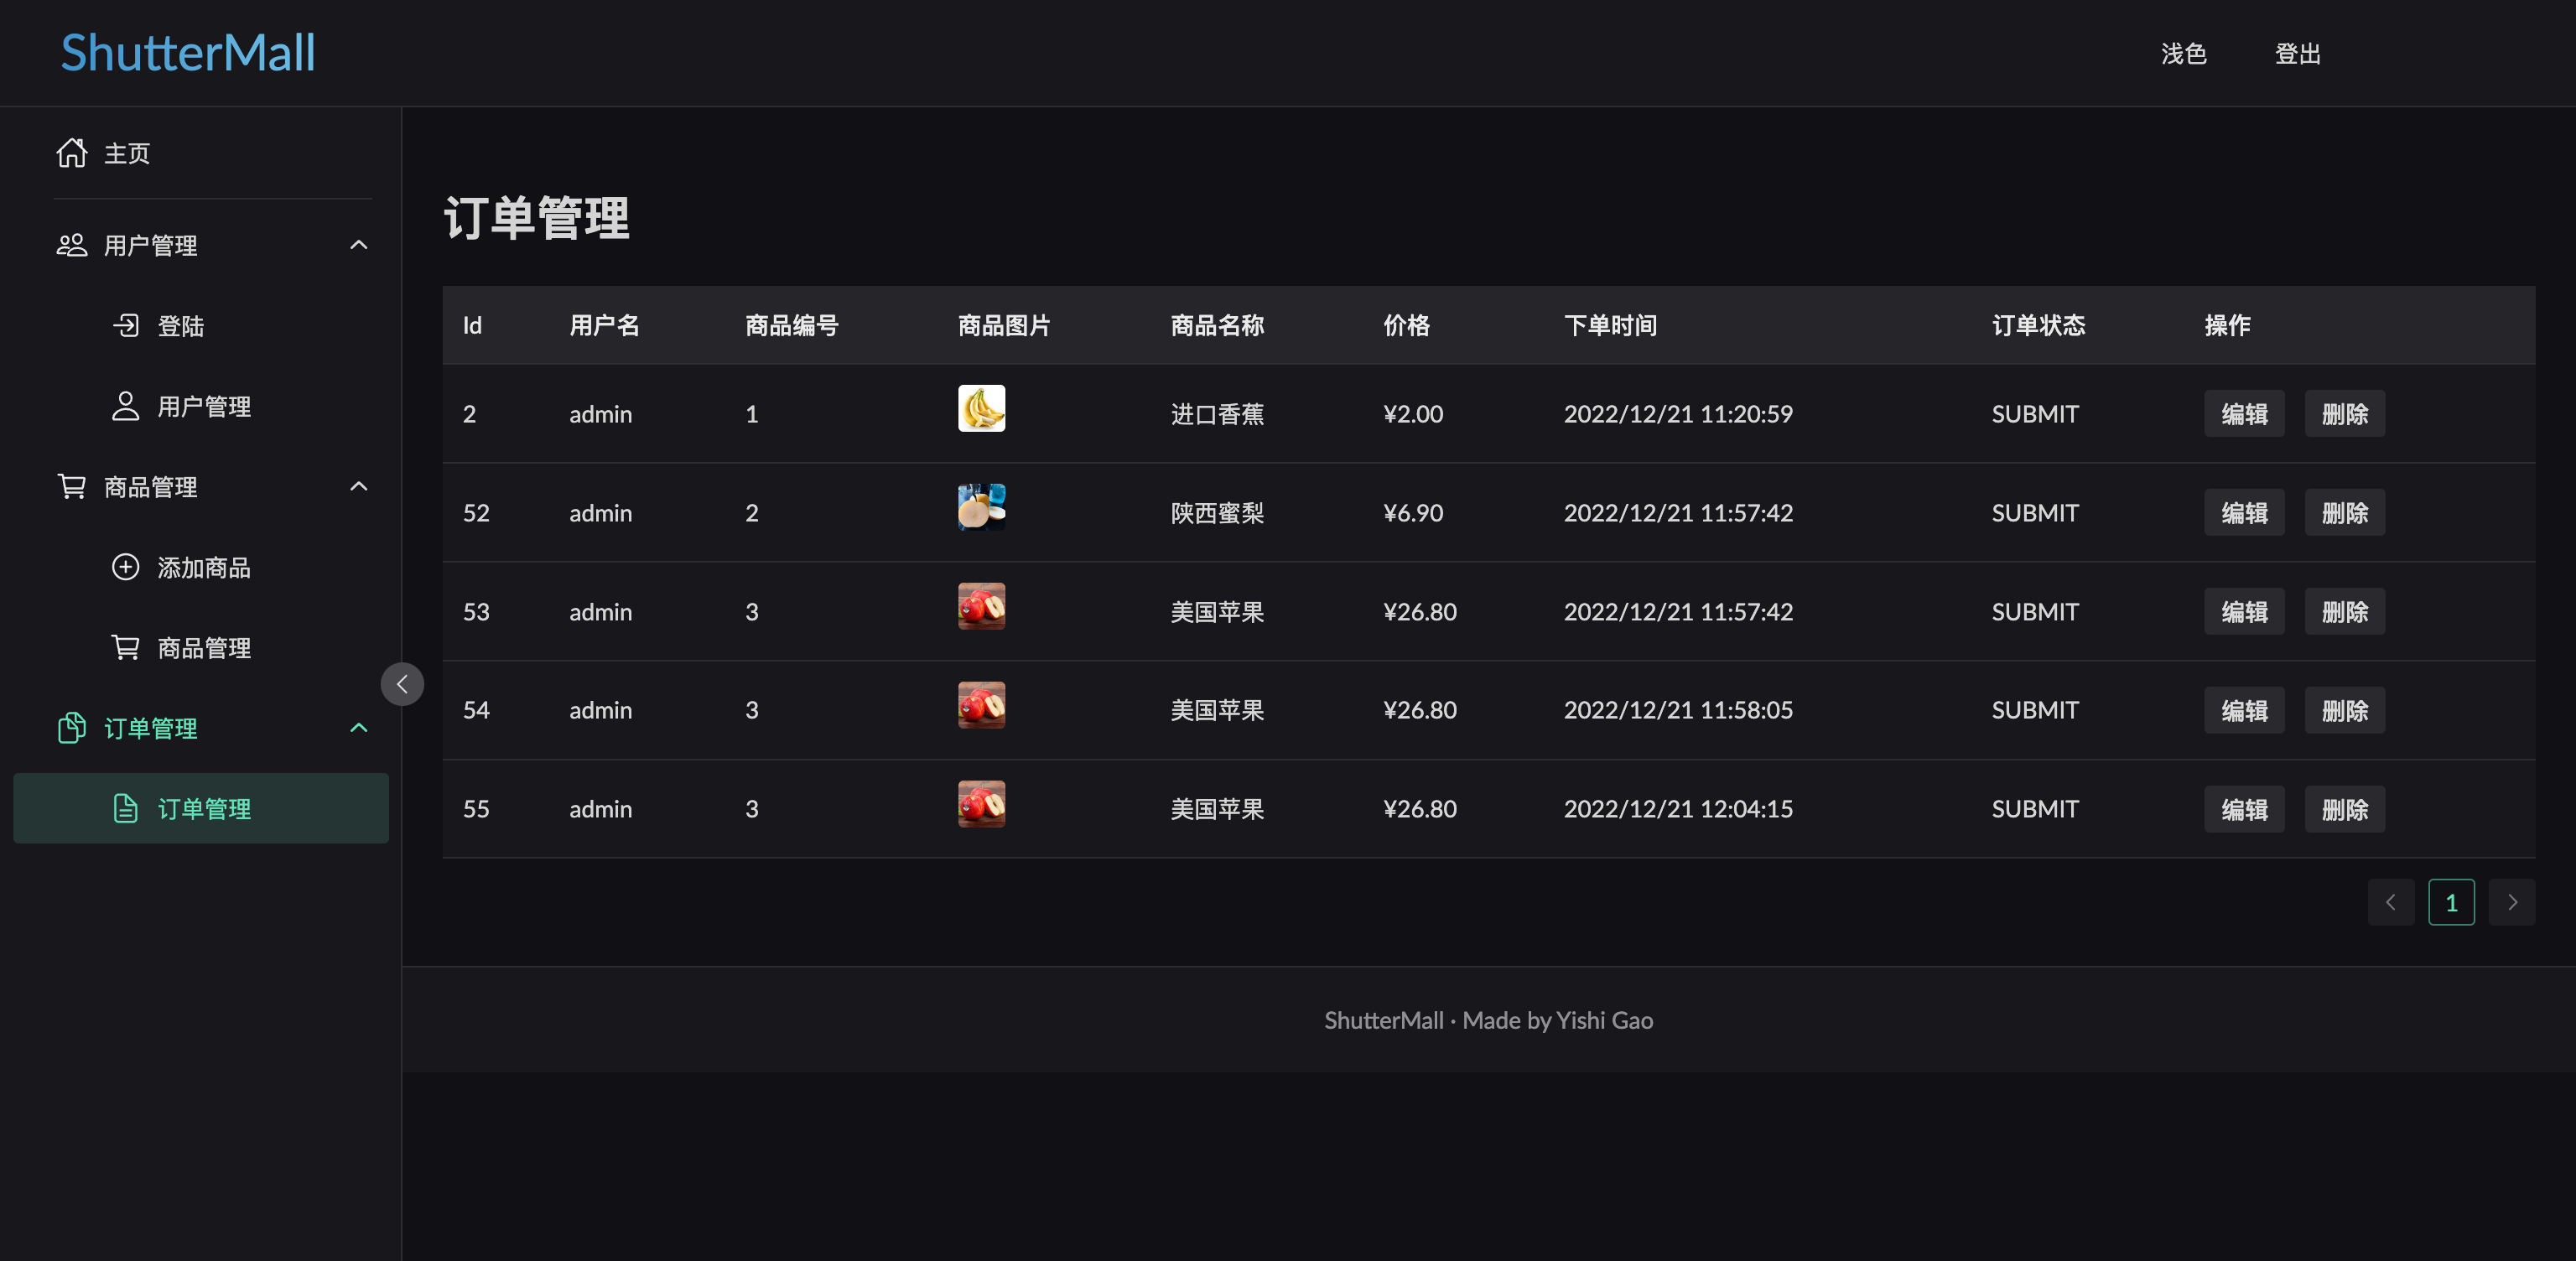
Task: Log out via 登出 in header
Action: pyautogui.click(x=2297, y=54)
